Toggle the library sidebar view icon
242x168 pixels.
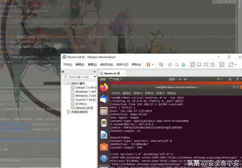(x=193, y=65)
